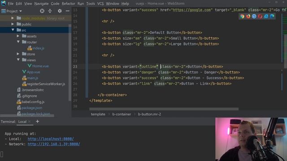This screenshot has width=287, height=161.
Task: Add a new terminal session tab
Action: click(37, 121)
